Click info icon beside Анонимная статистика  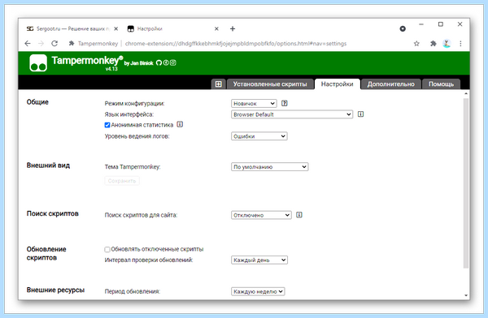pyautogui.click(x=180, y=125)
